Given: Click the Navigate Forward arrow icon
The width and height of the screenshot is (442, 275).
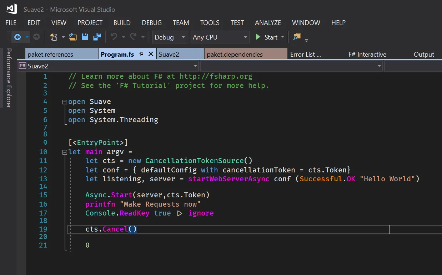Looking at the screenshot, I should [x=36, y=37].
